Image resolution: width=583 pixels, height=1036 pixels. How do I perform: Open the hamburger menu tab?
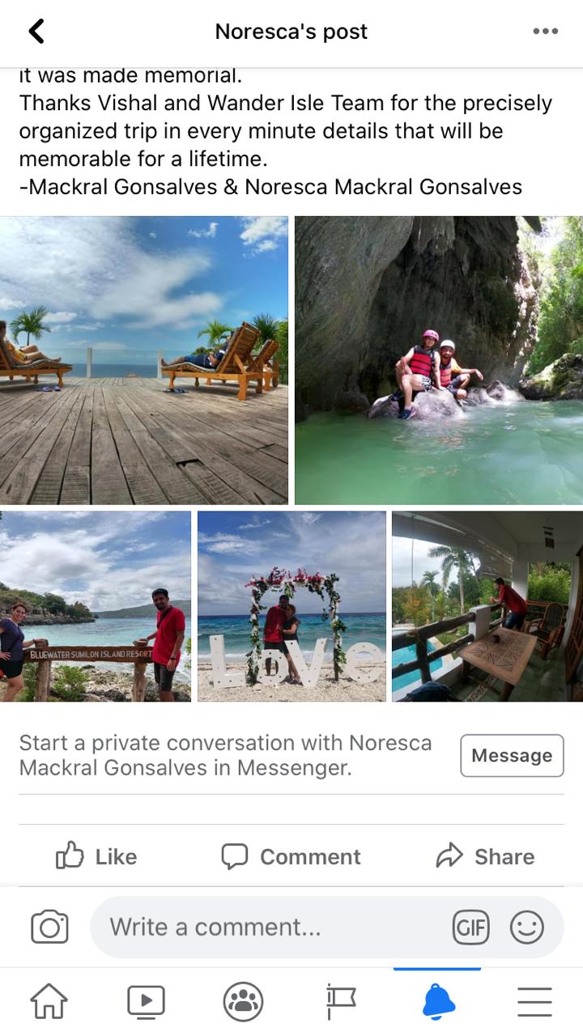[534, 1002]
